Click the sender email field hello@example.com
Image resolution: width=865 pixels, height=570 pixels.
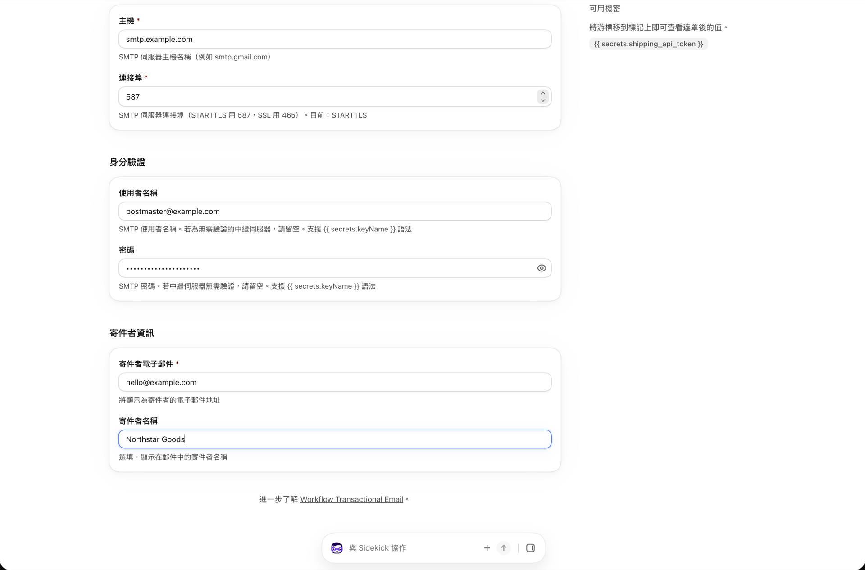pyautogui.click(x=335, y=382)
